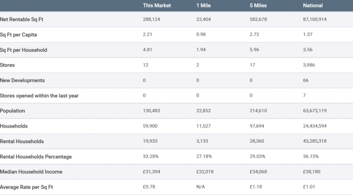Viewport: 353px width, 195px height.
Task: Select the national population value 63,673,119
Action: click(x=314, y=111)
